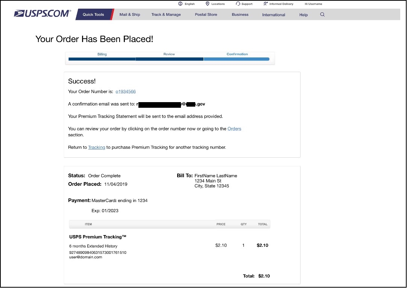Click the 'Success!' heading
Viewport: 407px width, 288px height.
point(82,81)
